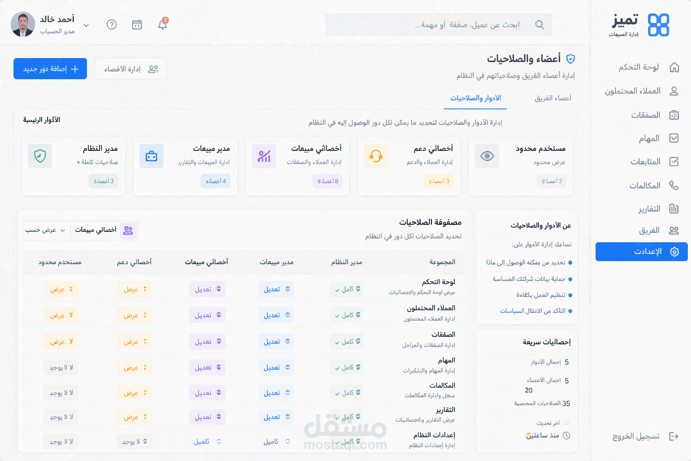The image size is (691, 461).
Task: Click the phone icon for المكالمات
Action: (x=674, y=185)
